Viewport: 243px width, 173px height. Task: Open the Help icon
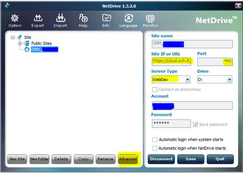click(83, 18)
